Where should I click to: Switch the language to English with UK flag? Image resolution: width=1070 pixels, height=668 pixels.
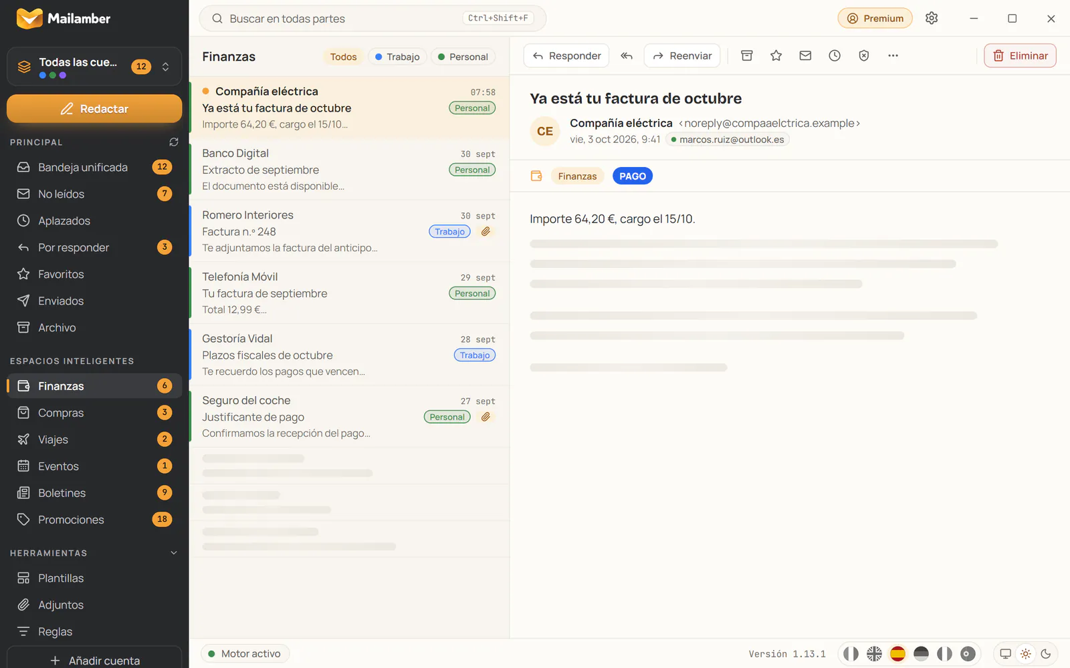click(x=874, y=653)
